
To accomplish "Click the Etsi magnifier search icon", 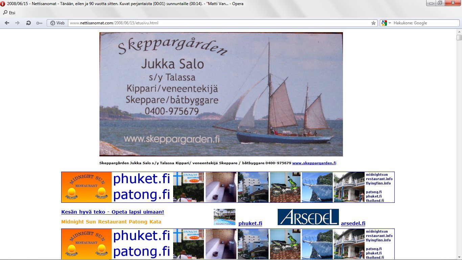I will [x=5, y=13].
